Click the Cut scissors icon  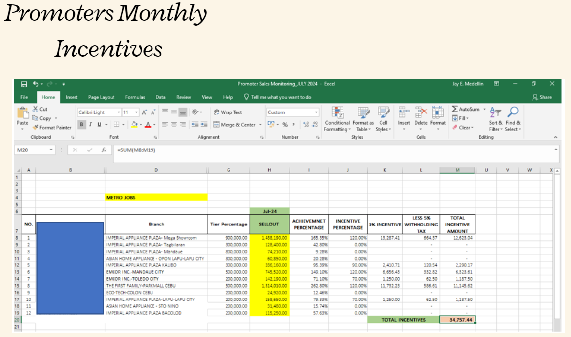(36, 109)
